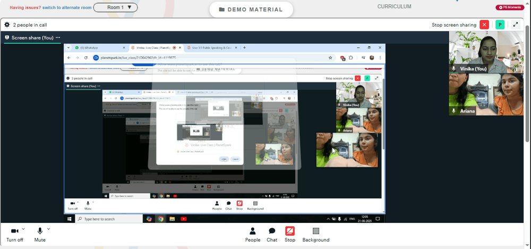Screen dimensions: 531x249
Task: Open Screen share (You) three-dot menu
Action: coord(58,38)
